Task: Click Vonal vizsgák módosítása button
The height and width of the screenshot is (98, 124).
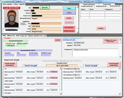Action: [114, 64]
